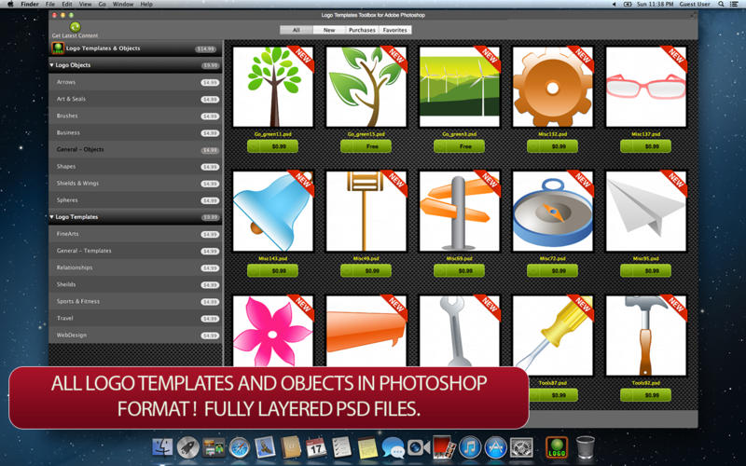The width and height of the screenshot is (746, 466).
Task: Open the Apple menu
Action: pyautogui.click(x=10, y=4)
